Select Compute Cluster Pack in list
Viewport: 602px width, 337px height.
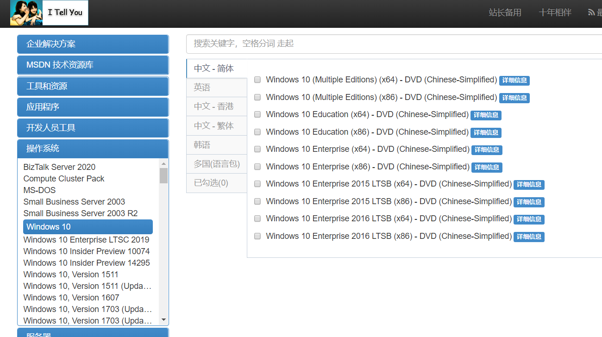(x=64, y=179)
